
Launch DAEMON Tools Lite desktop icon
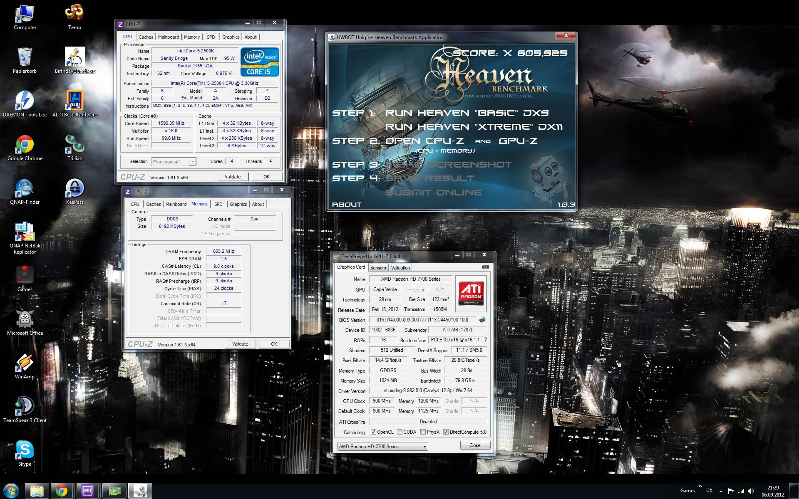(x=25, y=104)
